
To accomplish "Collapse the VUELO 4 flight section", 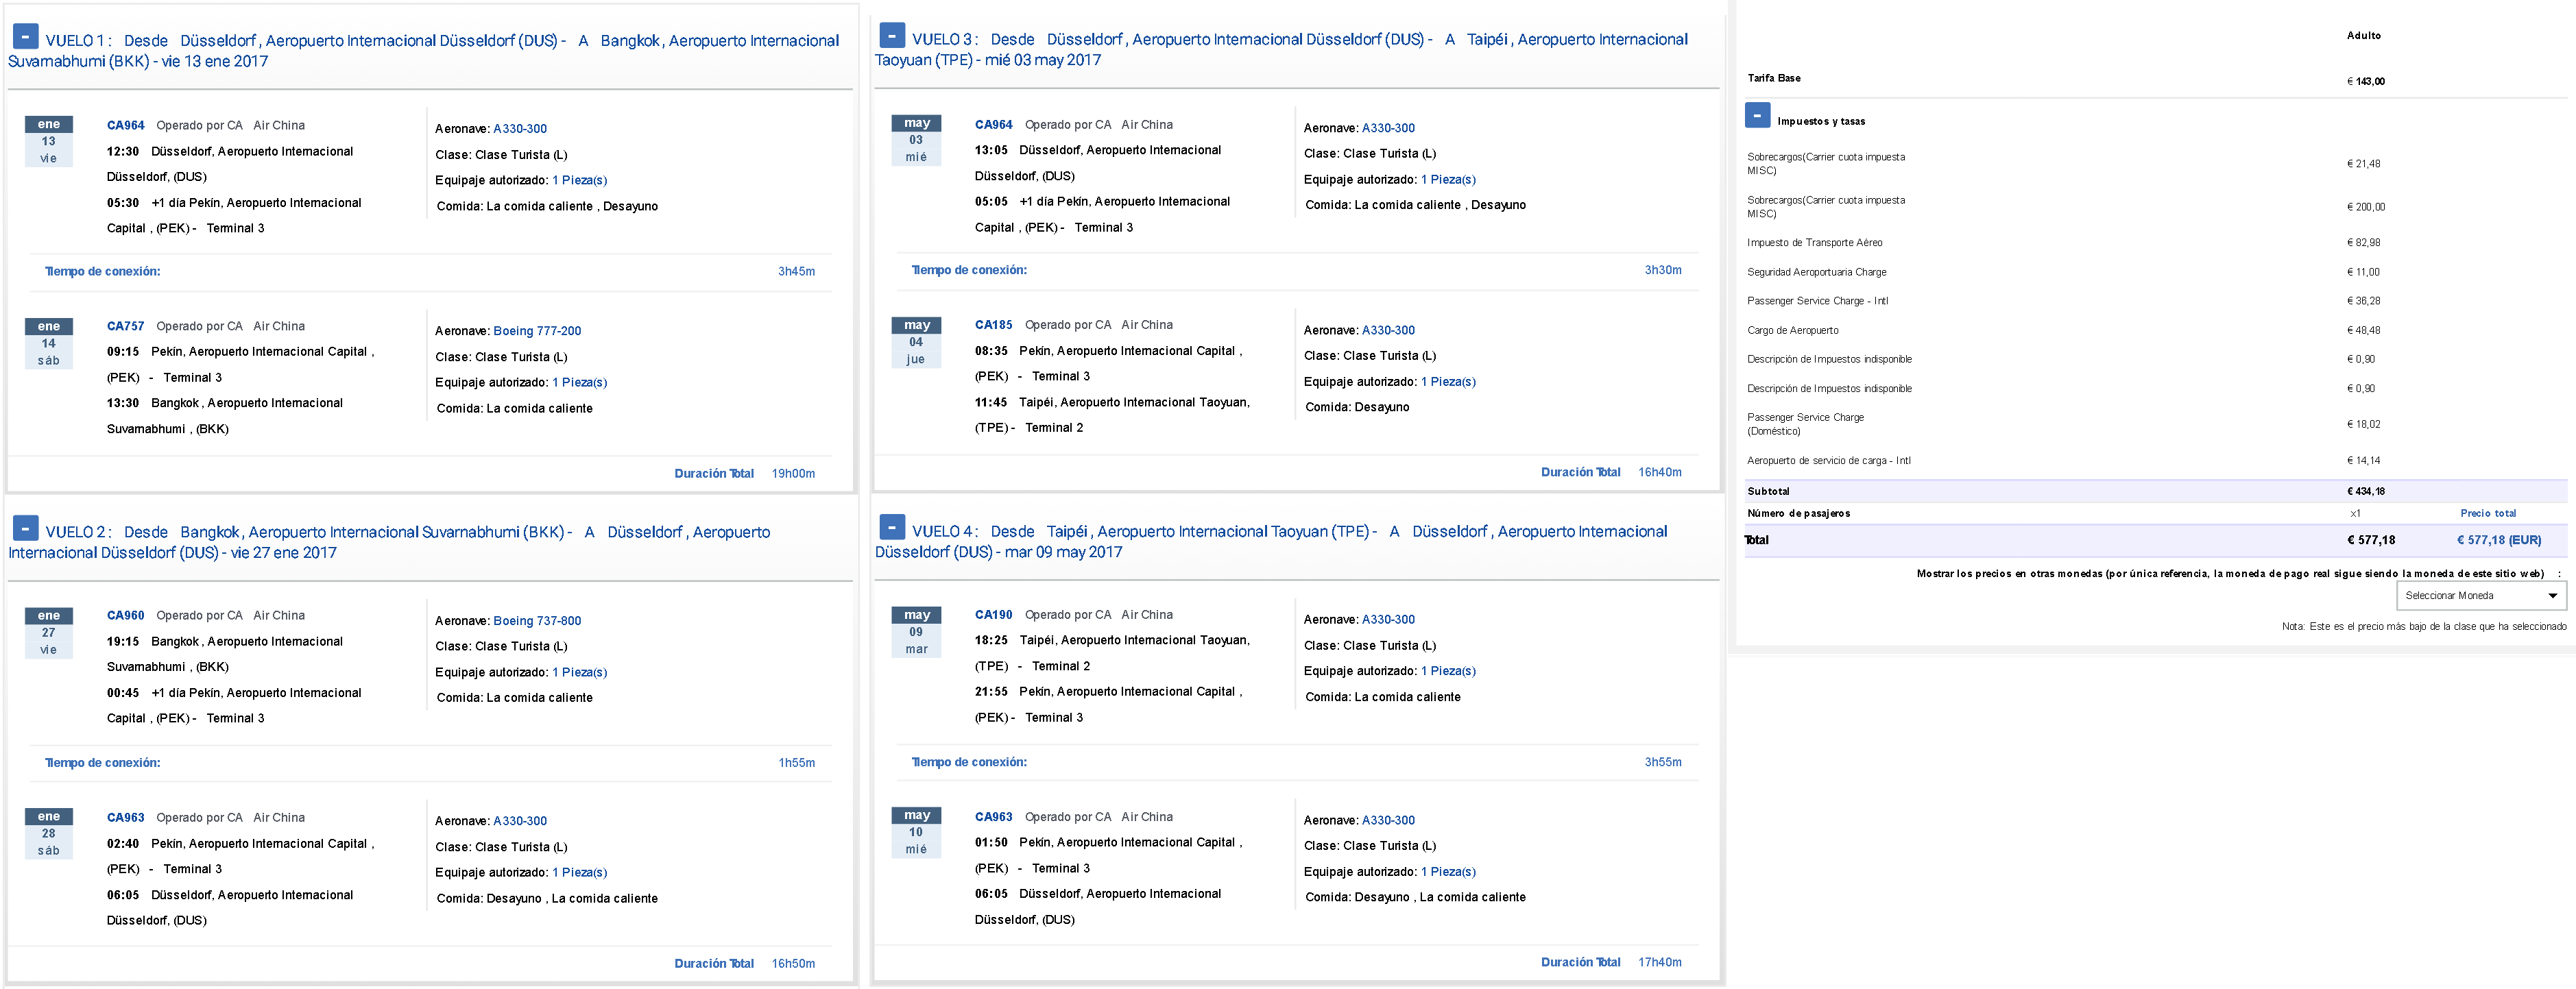I will coord(892,527).
